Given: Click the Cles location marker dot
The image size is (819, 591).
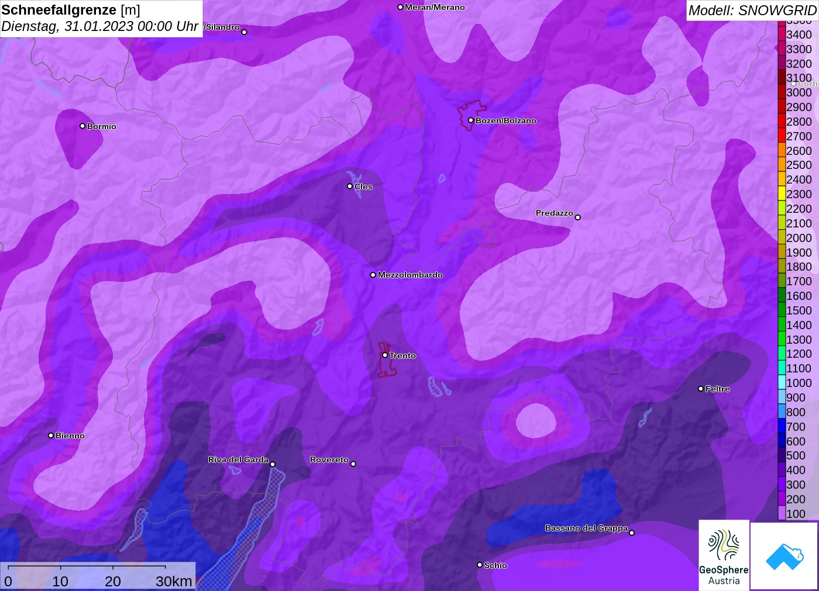Looking at the screenshot, I should [x=350, y=186].
